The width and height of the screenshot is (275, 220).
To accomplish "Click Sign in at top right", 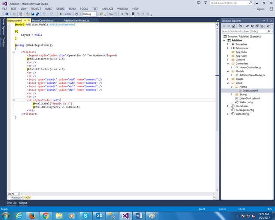I will click(260, 9).
